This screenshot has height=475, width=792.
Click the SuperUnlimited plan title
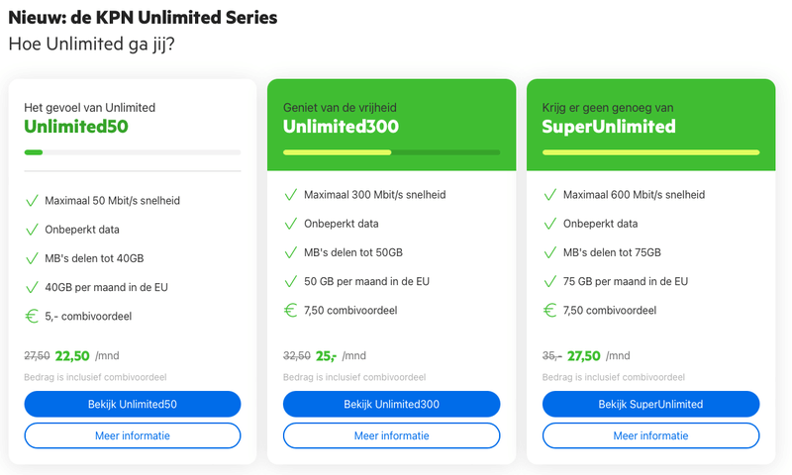(x=609, y=127)
